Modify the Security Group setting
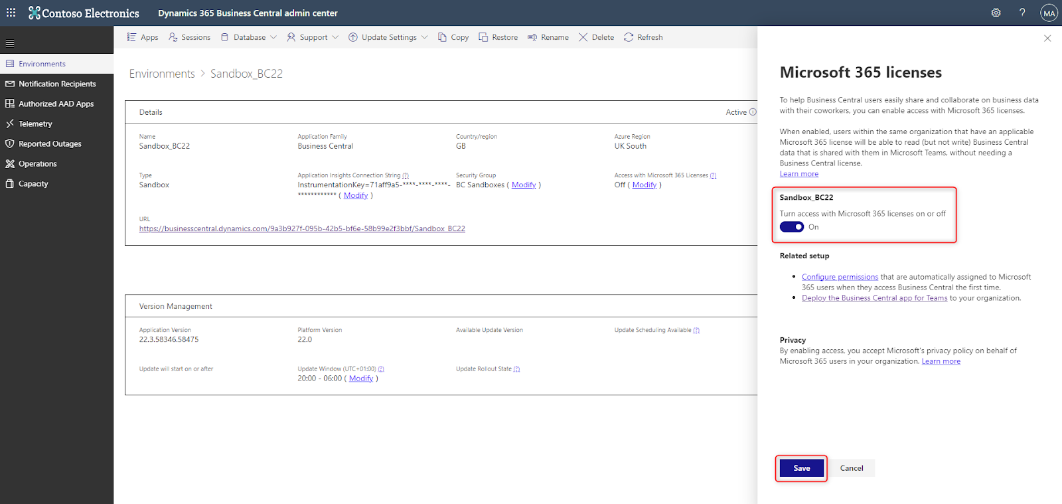 tap(524, 185)
